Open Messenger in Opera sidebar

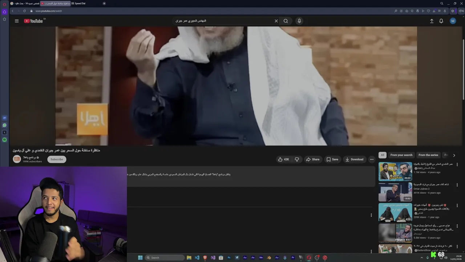pos(4,118)
